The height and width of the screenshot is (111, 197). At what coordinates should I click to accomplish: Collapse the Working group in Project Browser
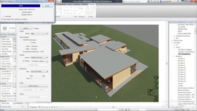pyautogui.click(x=174, y=56)
